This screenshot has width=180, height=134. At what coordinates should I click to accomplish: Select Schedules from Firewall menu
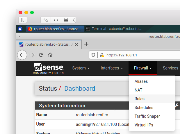coord(152,108)
